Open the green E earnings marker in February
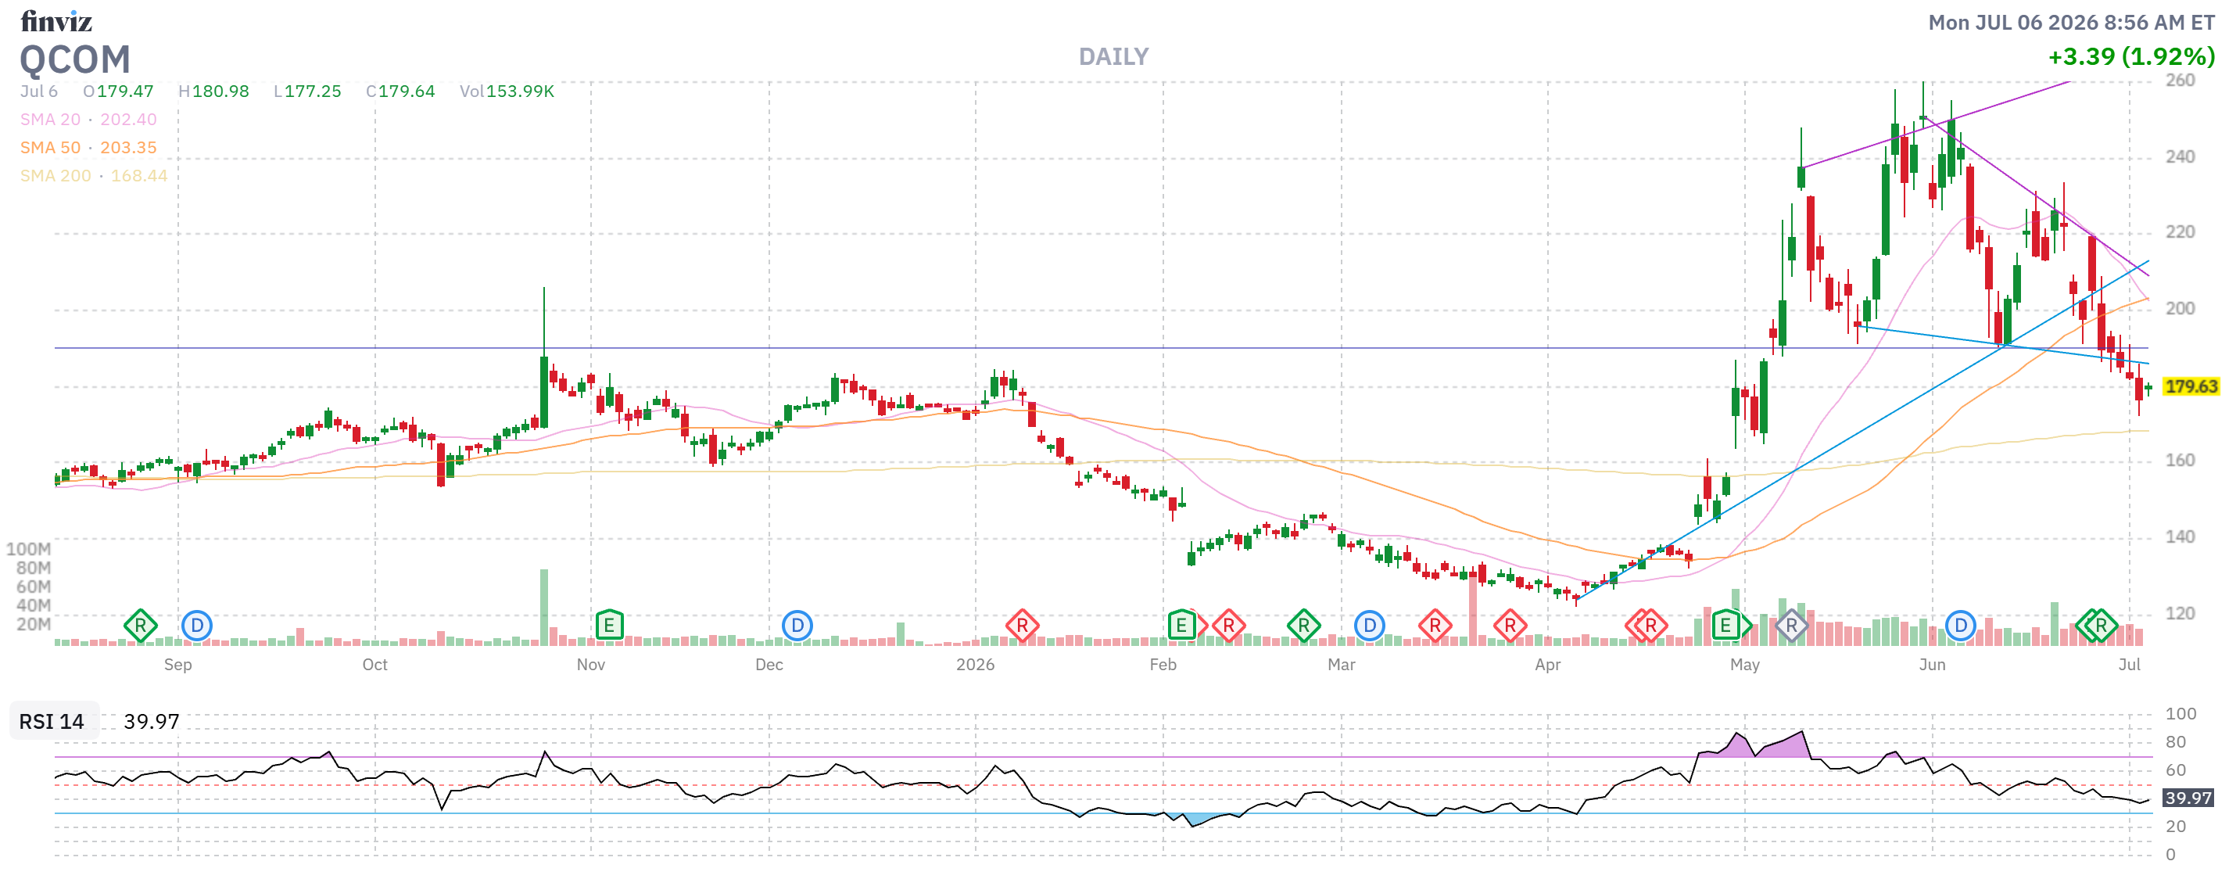2236x879 pixels. click(1181, 626)
